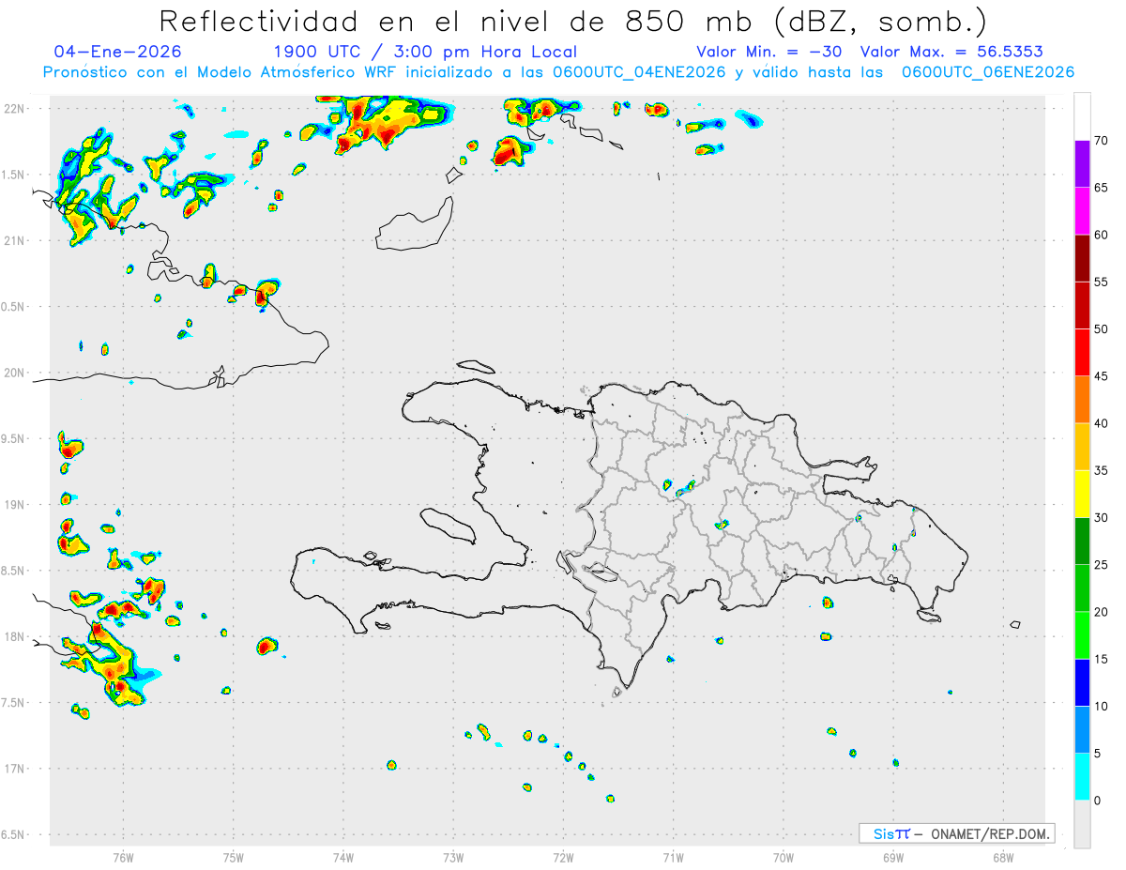
Task: Pick the cyan 0-5 dBZ colorbar segment
Action: (1082, 777)
